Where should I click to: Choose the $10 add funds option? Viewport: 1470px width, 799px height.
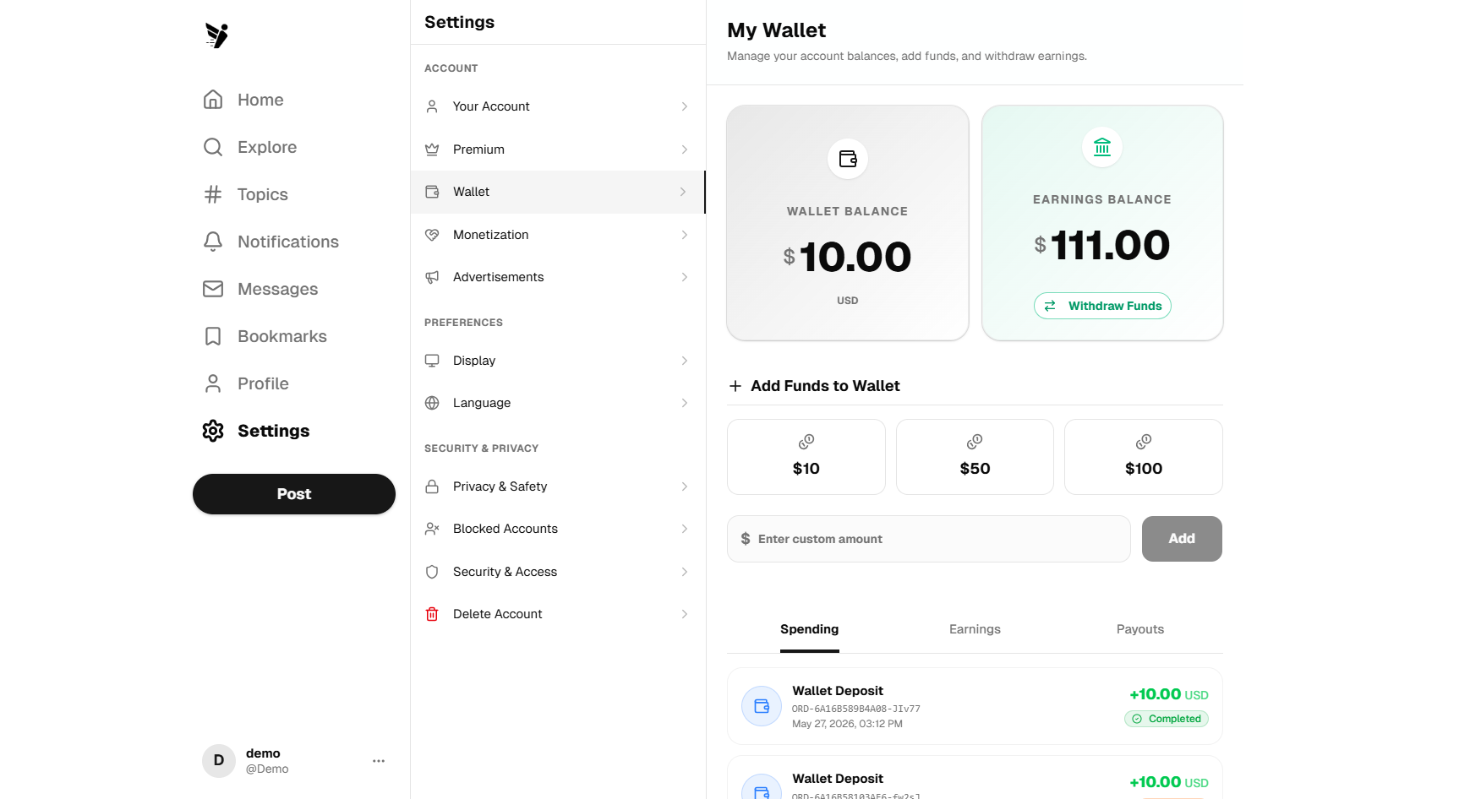click(806, 457)
